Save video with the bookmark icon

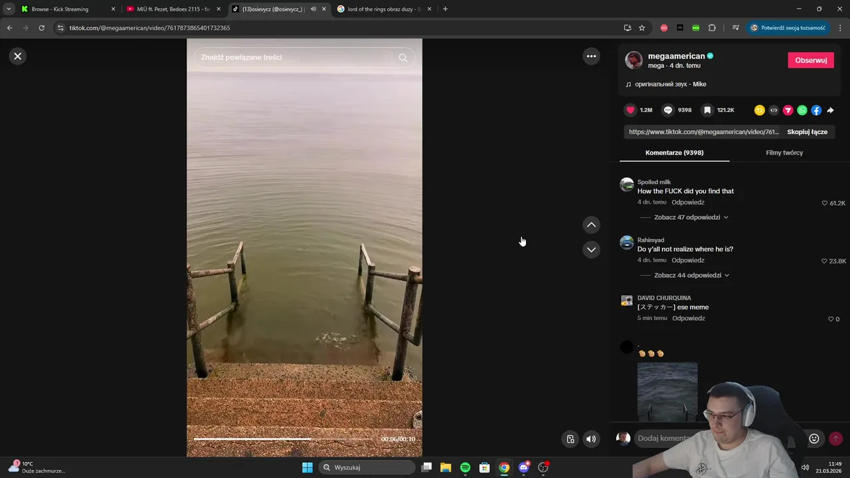(707, 110)
